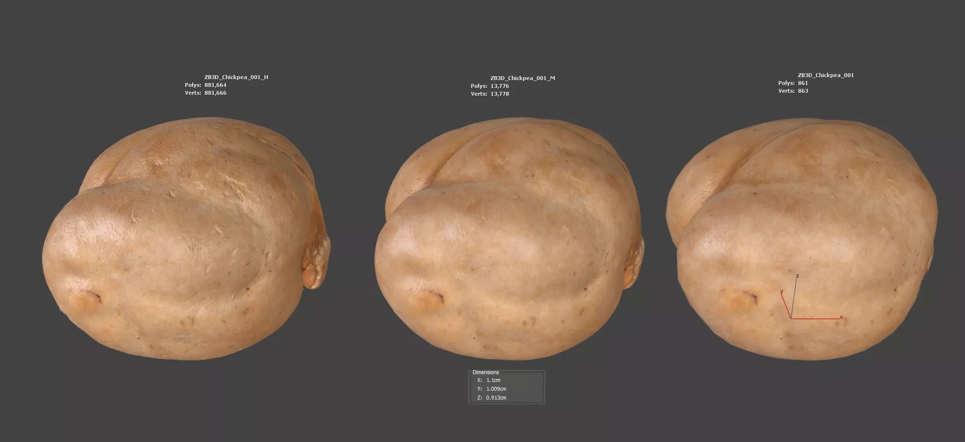Click the Polys count 881,664
Image resolution: width=965 pixels, height=442 pixels.
pos(215,85)
